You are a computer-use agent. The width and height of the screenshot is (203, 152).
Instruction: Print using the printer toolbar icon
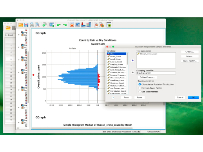[32, 25]
